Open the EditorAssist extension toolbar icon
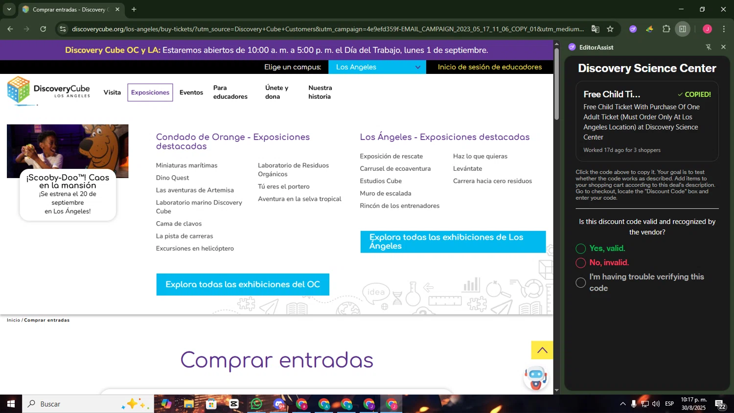Image resolution: width=734 pixels, height=413 pixels. click(x=633, y=29)
